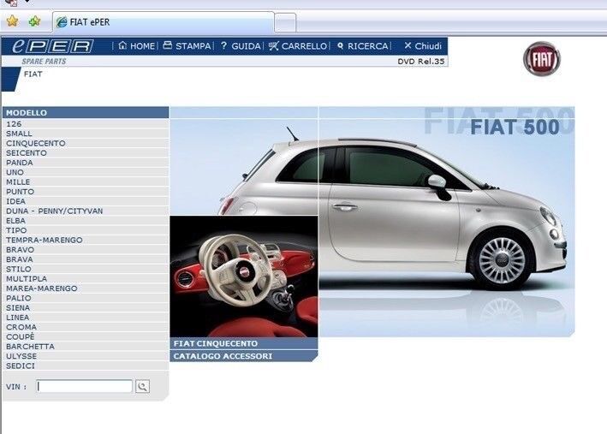Click the HOME house icon
Viewport: 607px width, 434px height.
pyautogui.click(x=122, y=46)
